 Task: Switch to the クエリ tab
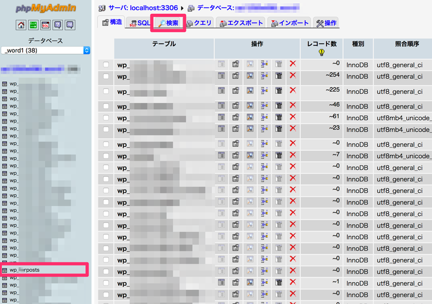[x=199, y=23]
